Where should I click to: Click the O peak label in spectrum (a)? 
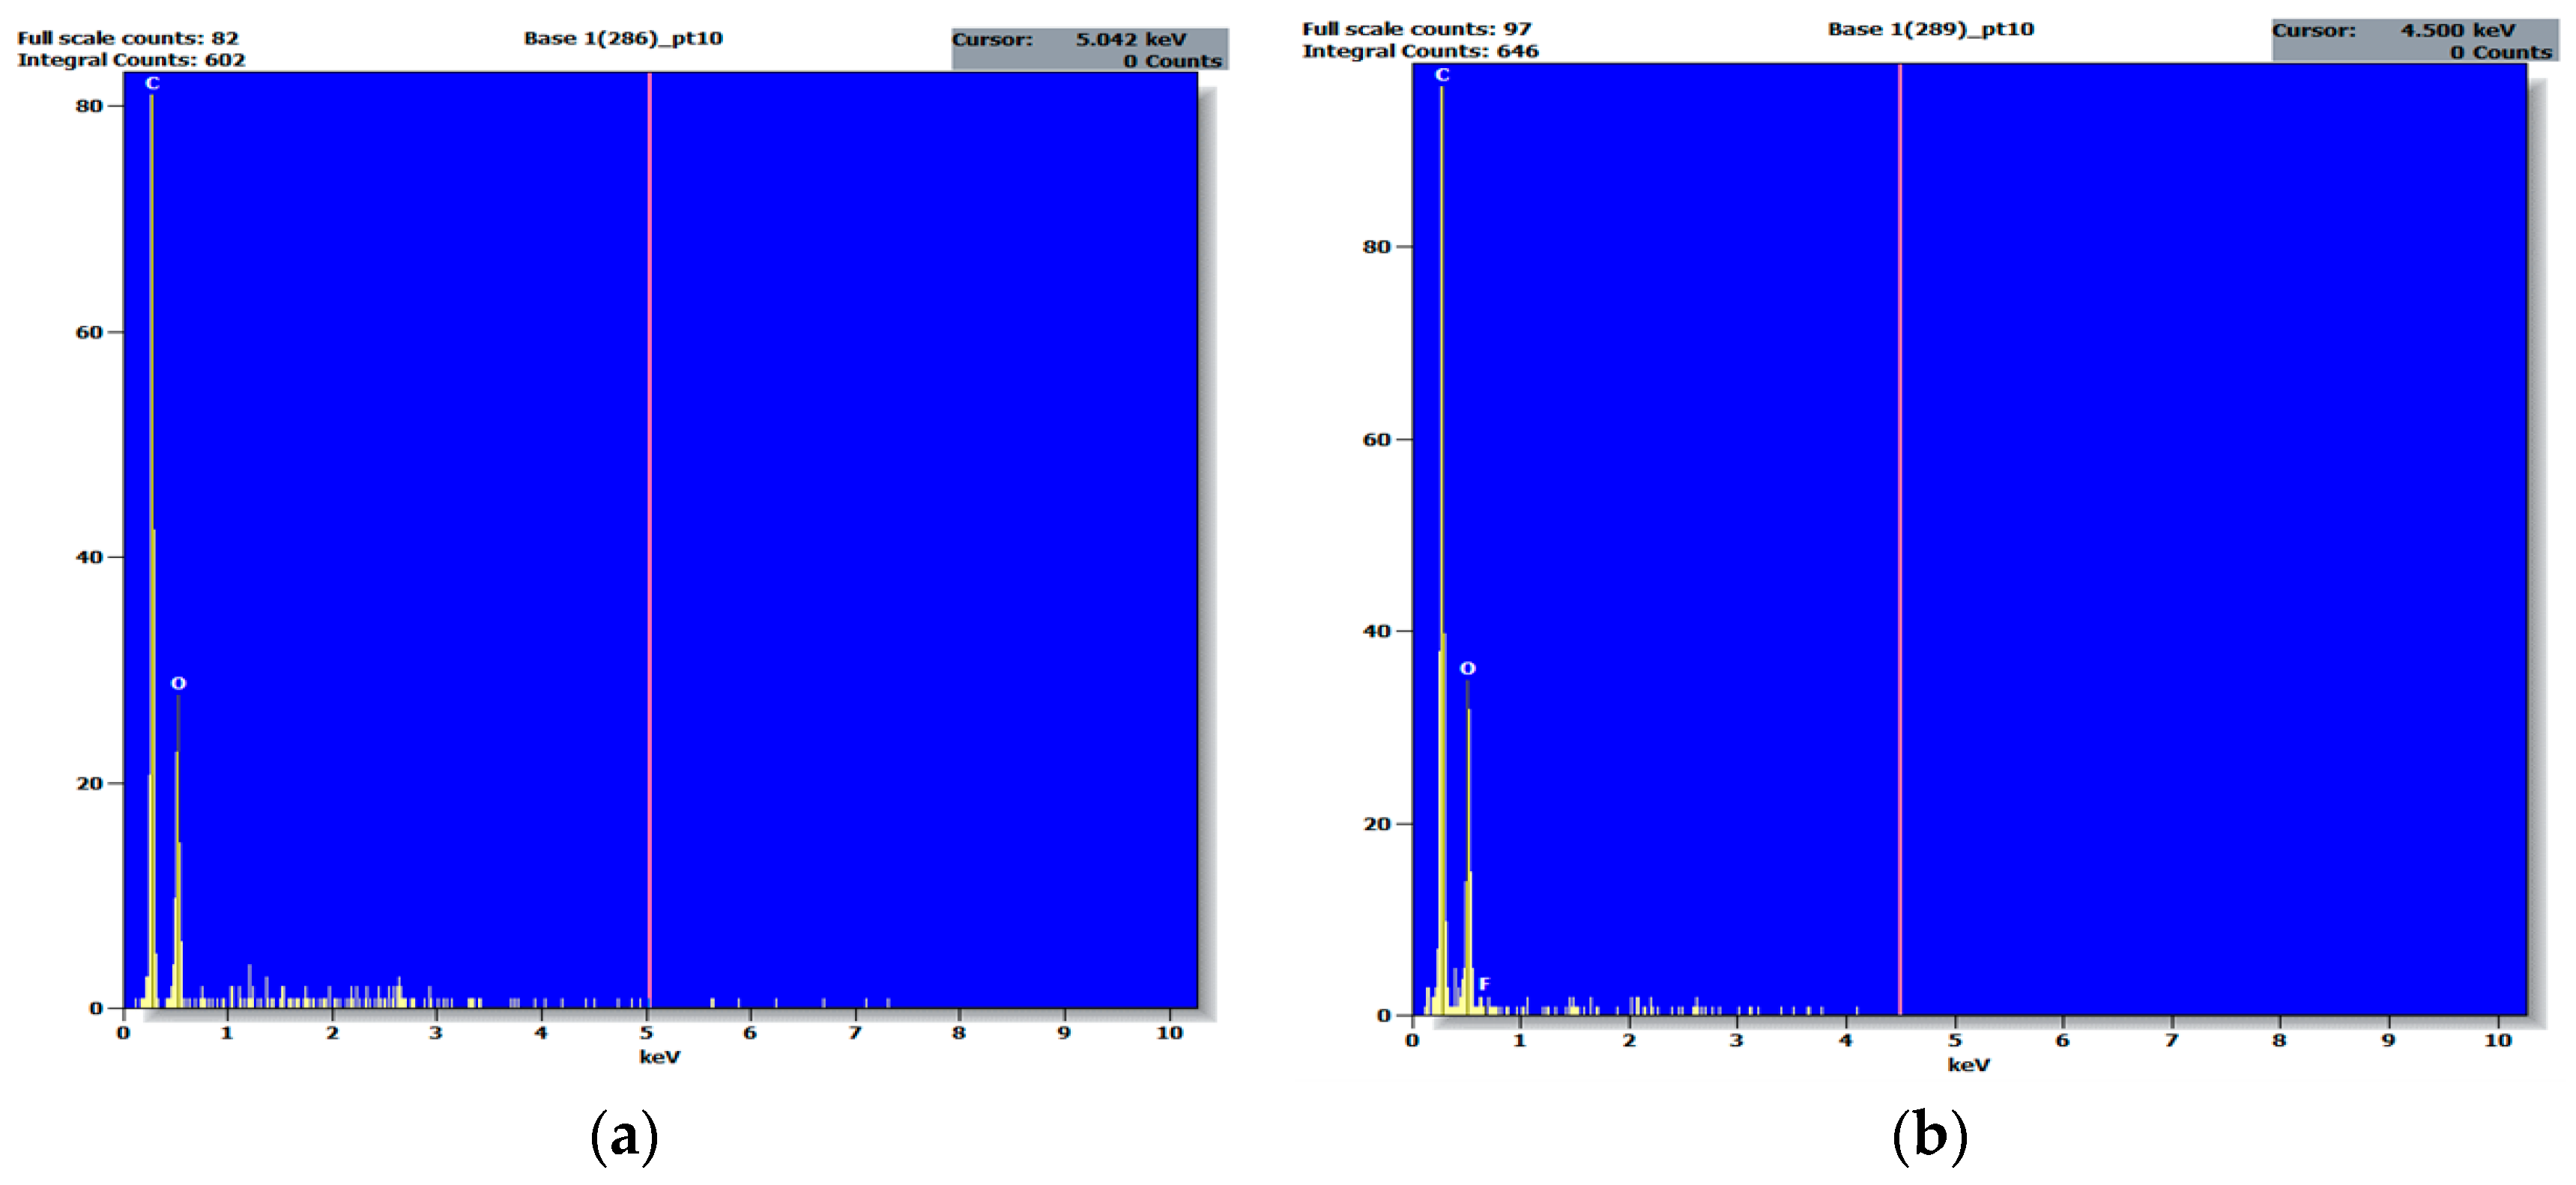point(178,683)
